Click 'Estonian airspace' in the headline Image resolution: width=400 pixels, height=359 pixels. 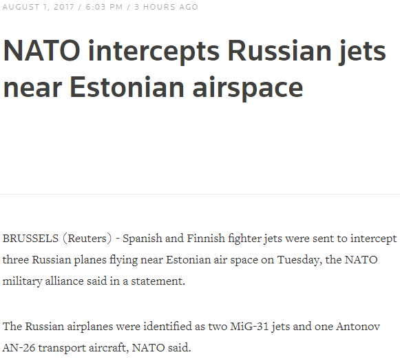(186, 89)
